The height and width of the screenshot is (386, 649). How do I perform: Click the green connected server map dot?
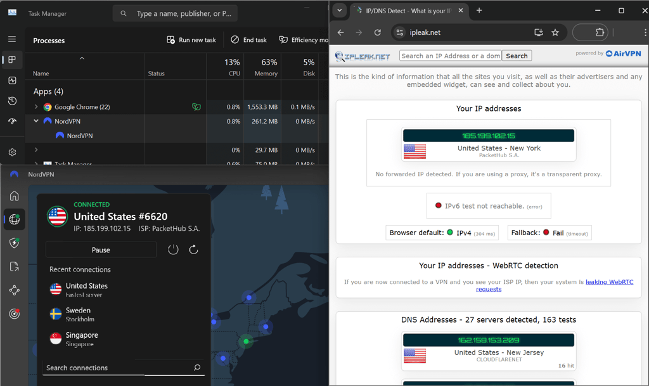pos(247,342)
